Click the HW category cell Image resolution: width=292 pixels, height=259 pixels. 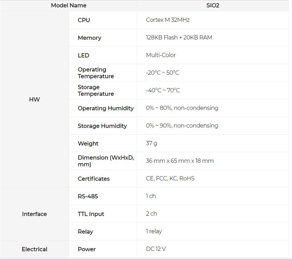[x=35, y=99]
